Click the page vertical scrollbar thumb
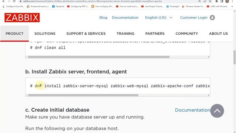Screen dimensions: 236x133 (x=235, y=57)
